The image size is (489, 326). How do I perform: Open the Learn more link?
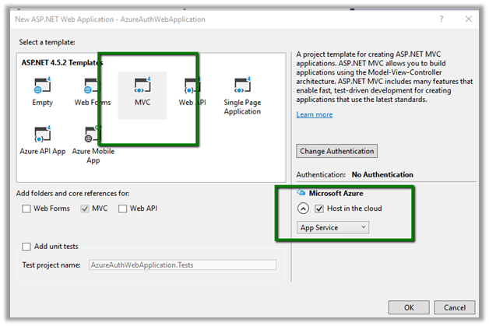(314, 114)
